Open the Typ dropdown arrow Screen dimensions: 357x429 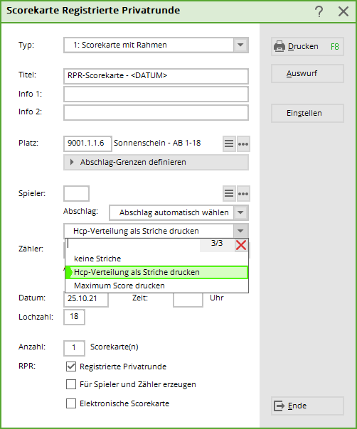click(240, 45)
